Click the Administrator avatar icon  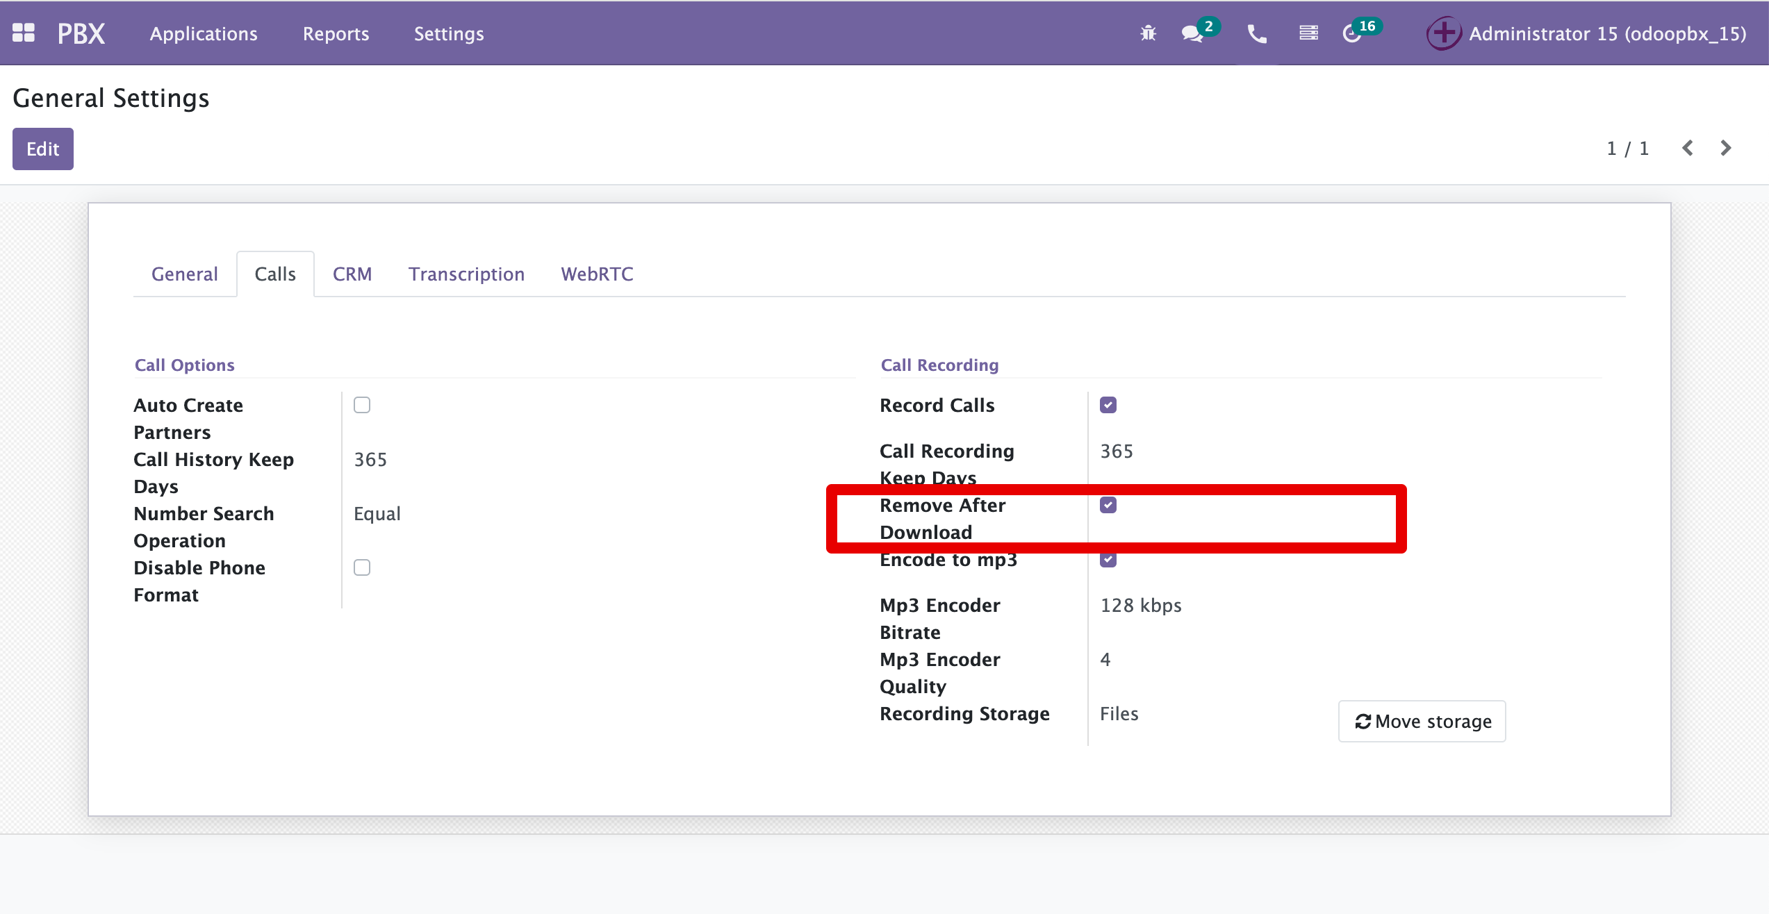1444,33
